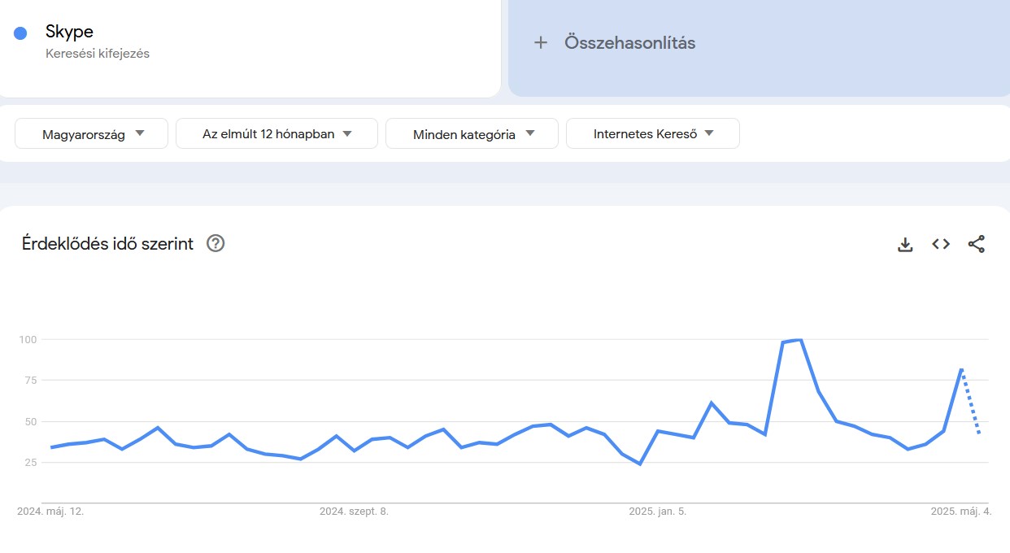The image size is (1010, 553).
Task: Click the blue dot beside Skype
Action: 20,32
